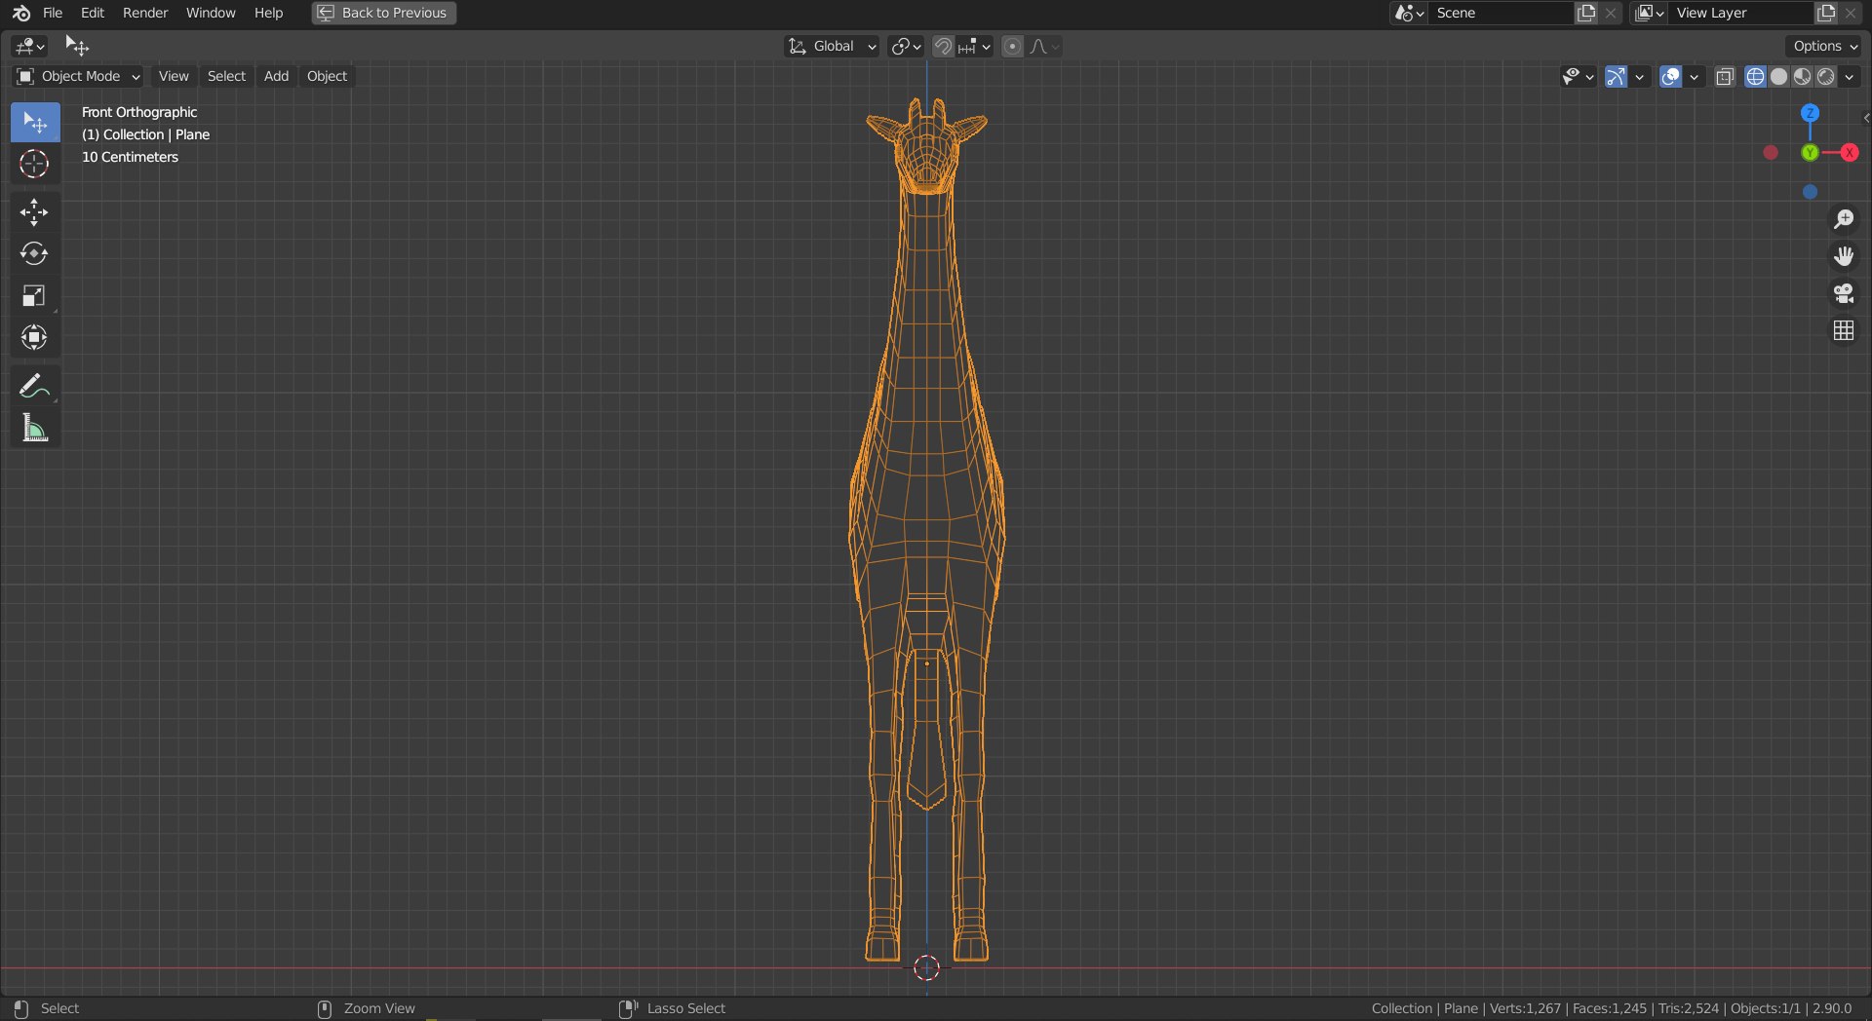Switch to Wireframe shading mode
The width and height of the screenshot is (1872, 1021).
1755,76
